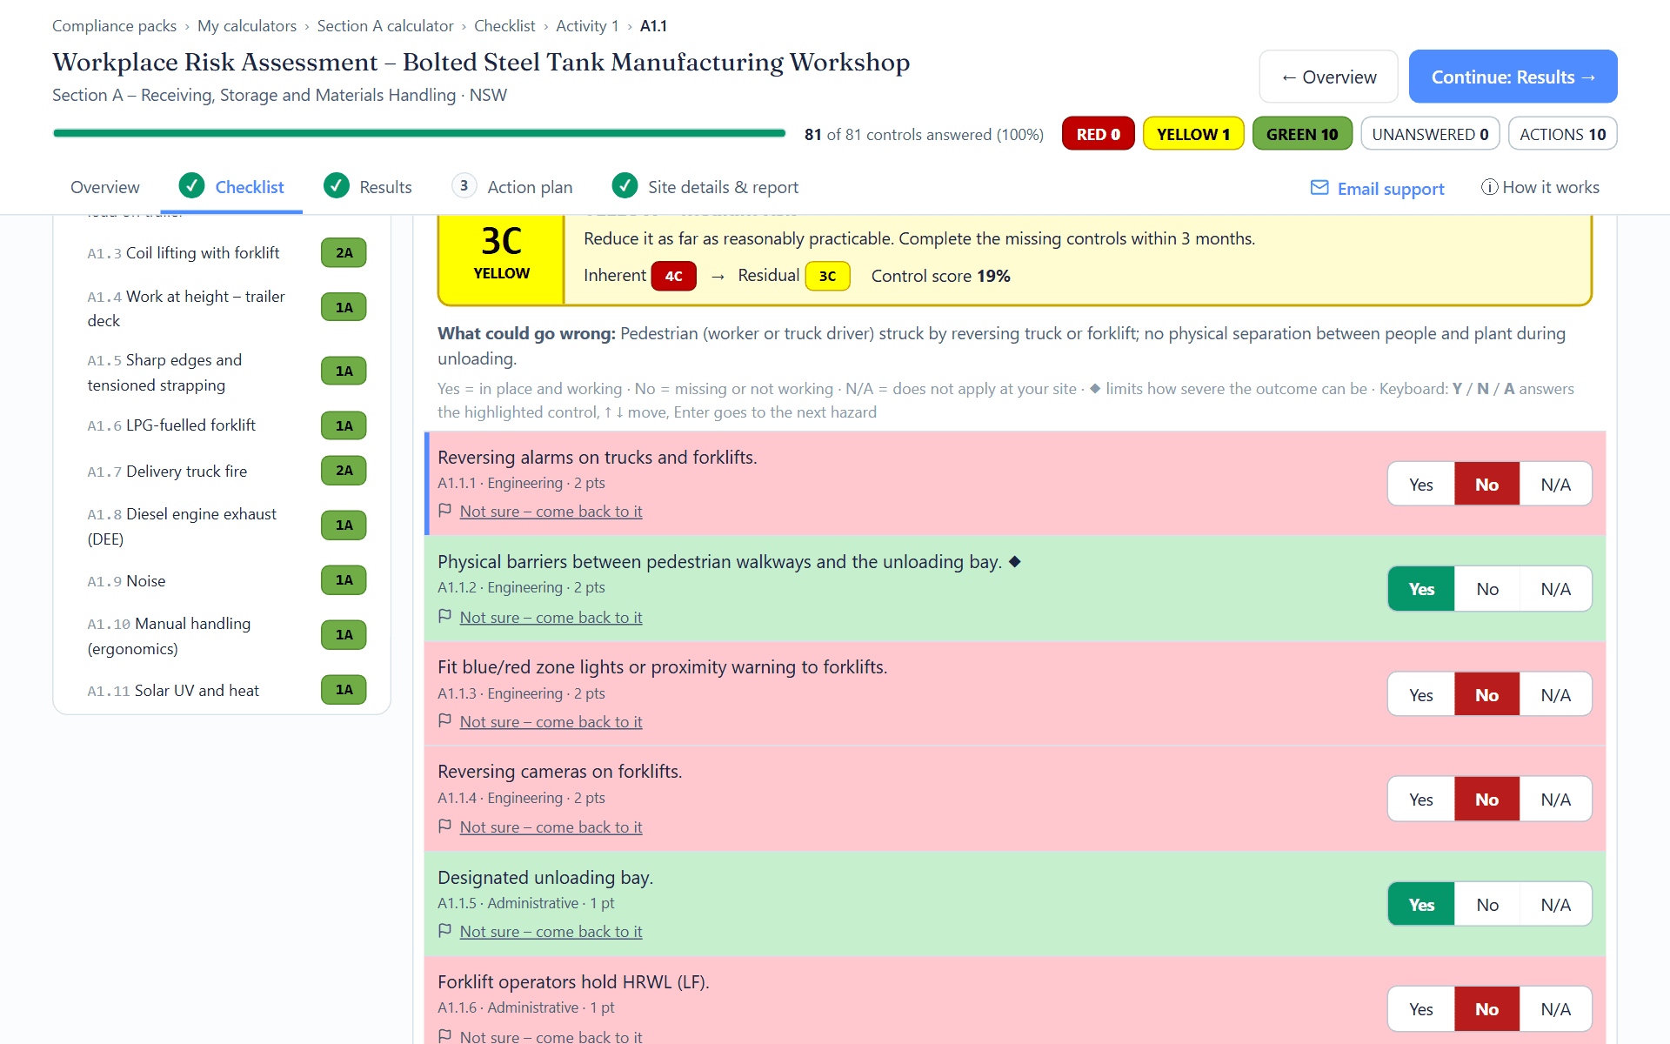Click the 1A badge beside Noise
Screen dimensions: 1670x1044
(344, 580)
